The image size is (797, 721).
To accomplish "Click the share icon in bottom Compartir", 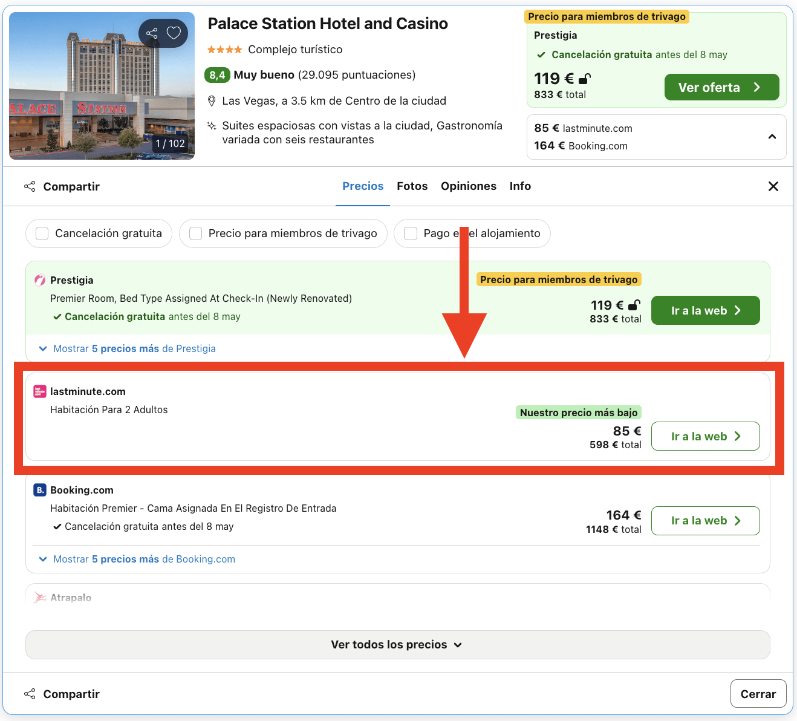I will click(30, 694).
